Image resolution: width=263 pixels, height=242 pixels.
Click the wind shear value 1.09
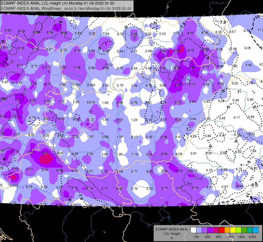tap(62, 84)
